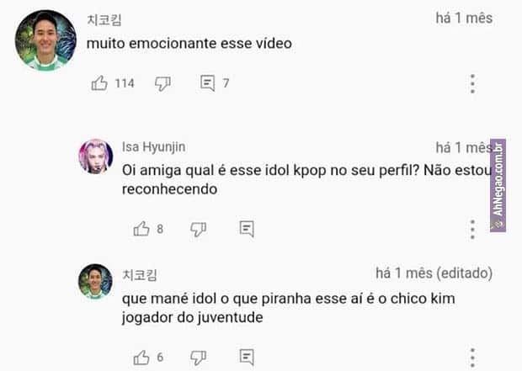Open three-dot menu on Isa Hyunjin's reply
Viewport: 522px width, 371px height.
(x=473, y=229)
